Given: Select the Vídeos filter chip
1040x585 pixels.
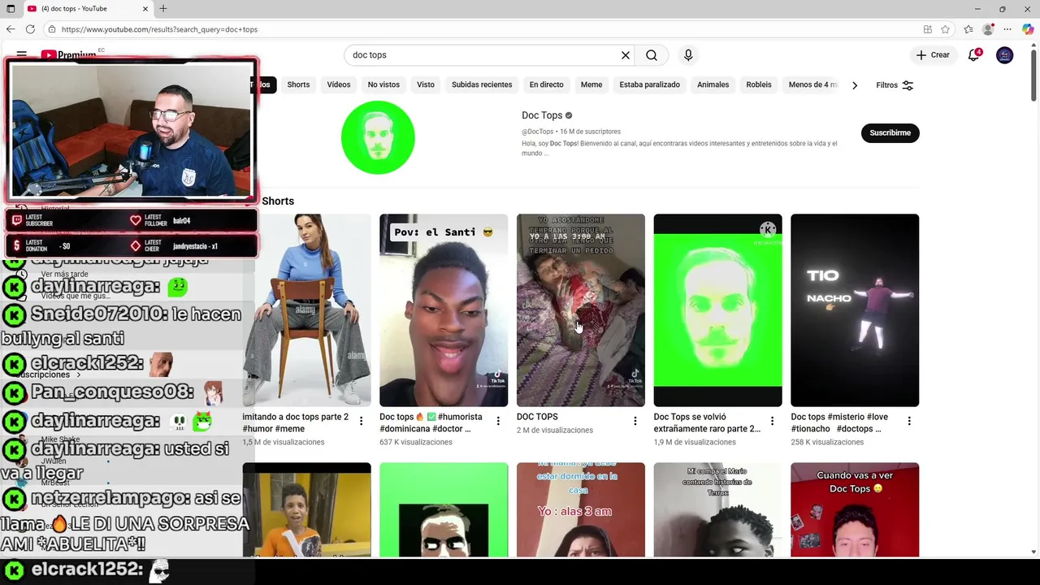Looking at the screenshot, I should click(339, 84).
